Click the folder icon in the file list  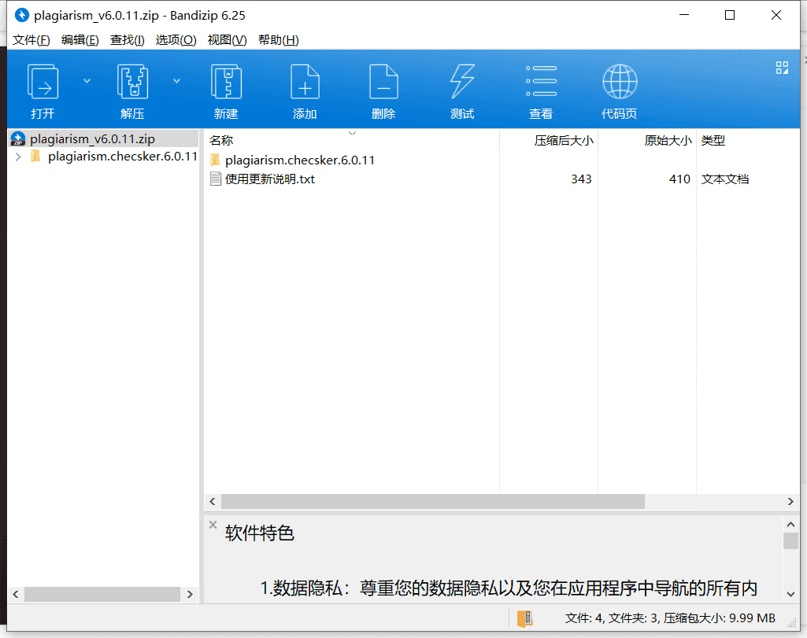(216, 160)
